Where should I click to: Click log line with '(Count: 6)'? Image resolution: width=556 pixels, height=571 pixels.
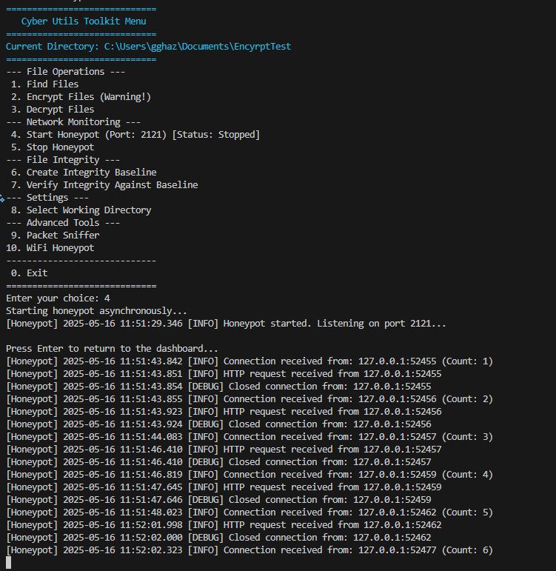coord(249,550)
